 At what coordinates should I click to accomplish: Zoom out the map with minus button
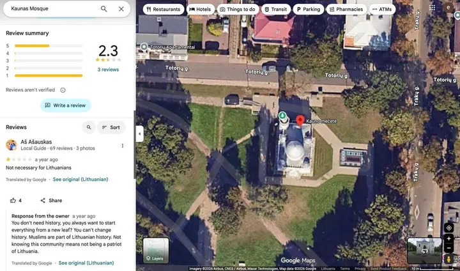448,249
